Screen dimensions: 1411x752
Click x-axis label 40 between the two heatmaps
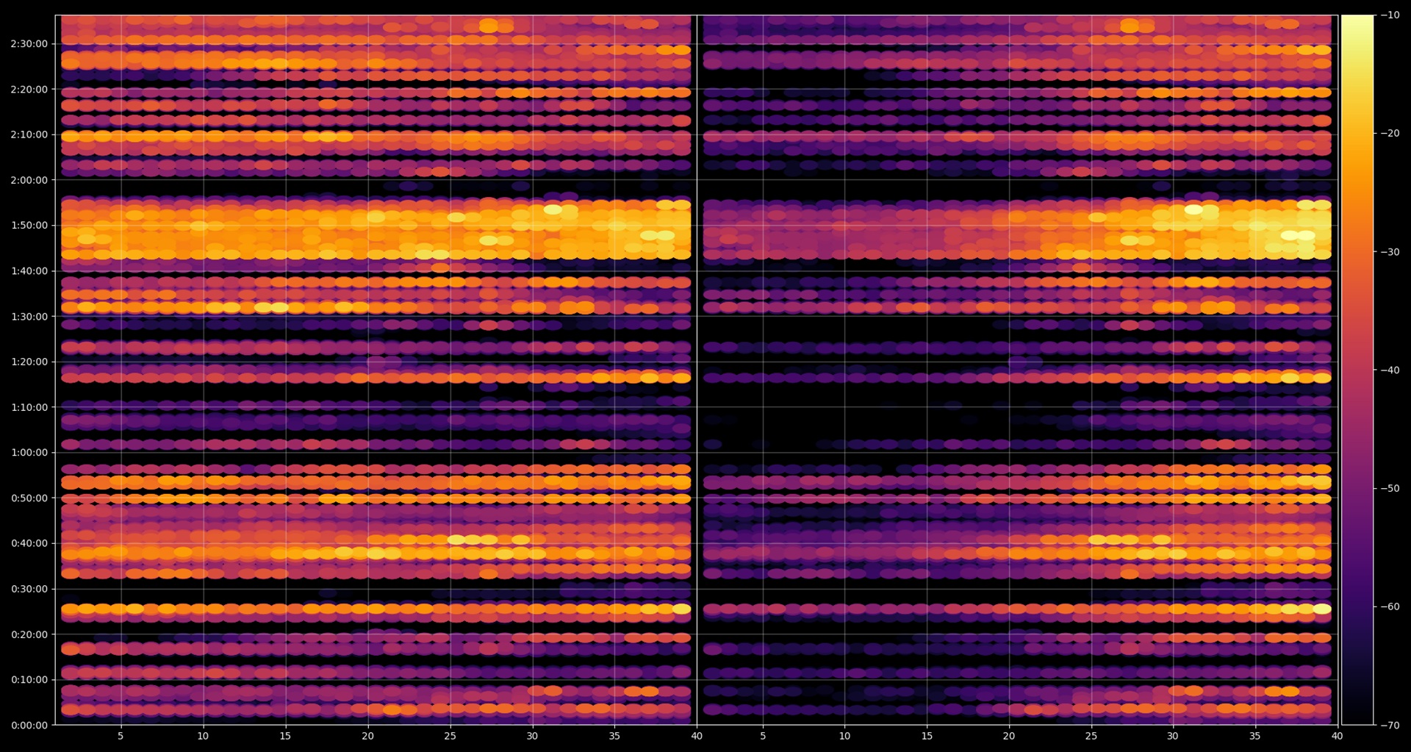697,736
